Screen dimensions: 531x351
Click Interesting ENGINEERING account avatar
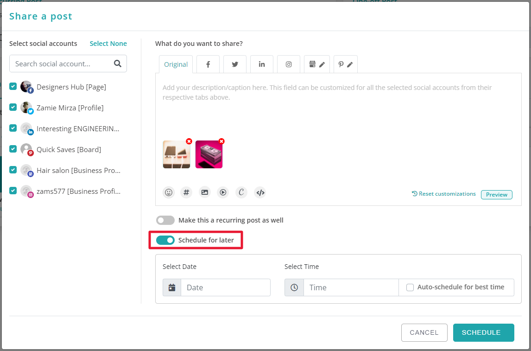coord(26,128)
